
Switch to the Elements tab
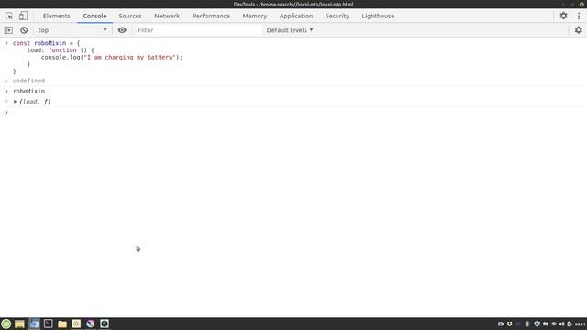tap(57, 16)
